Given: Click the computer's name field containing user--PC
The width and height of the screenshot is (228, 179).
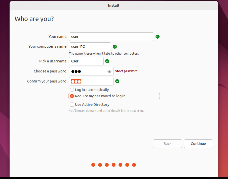Looking at the screenshot, I should (x=90, y=47).
